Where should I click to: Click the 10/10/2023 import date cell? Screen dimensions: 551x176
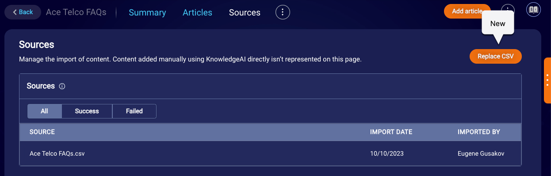click(x=387, y=153)
